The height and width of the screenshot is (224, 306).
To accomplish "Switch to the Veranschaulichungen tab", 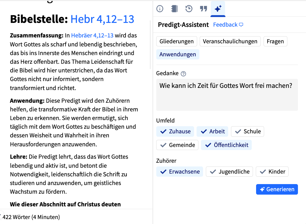I will pos(230,41).
